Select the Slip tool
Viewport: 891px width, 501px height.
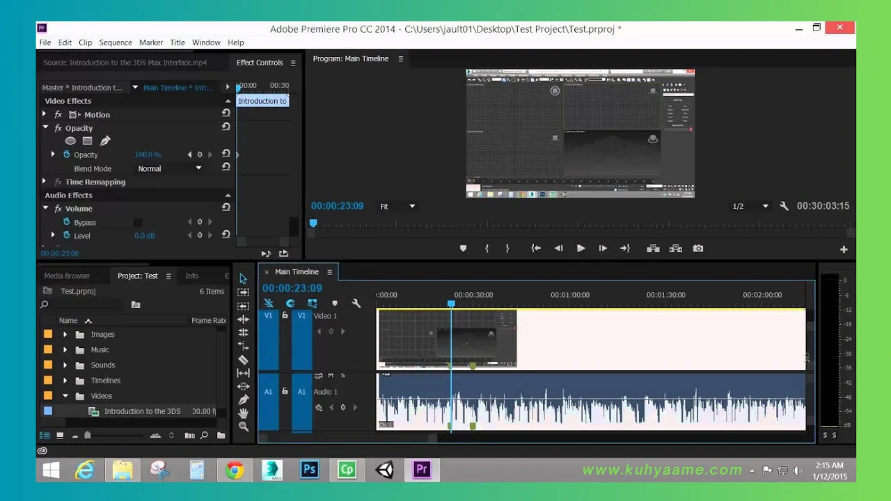click(x=243, y=373)
